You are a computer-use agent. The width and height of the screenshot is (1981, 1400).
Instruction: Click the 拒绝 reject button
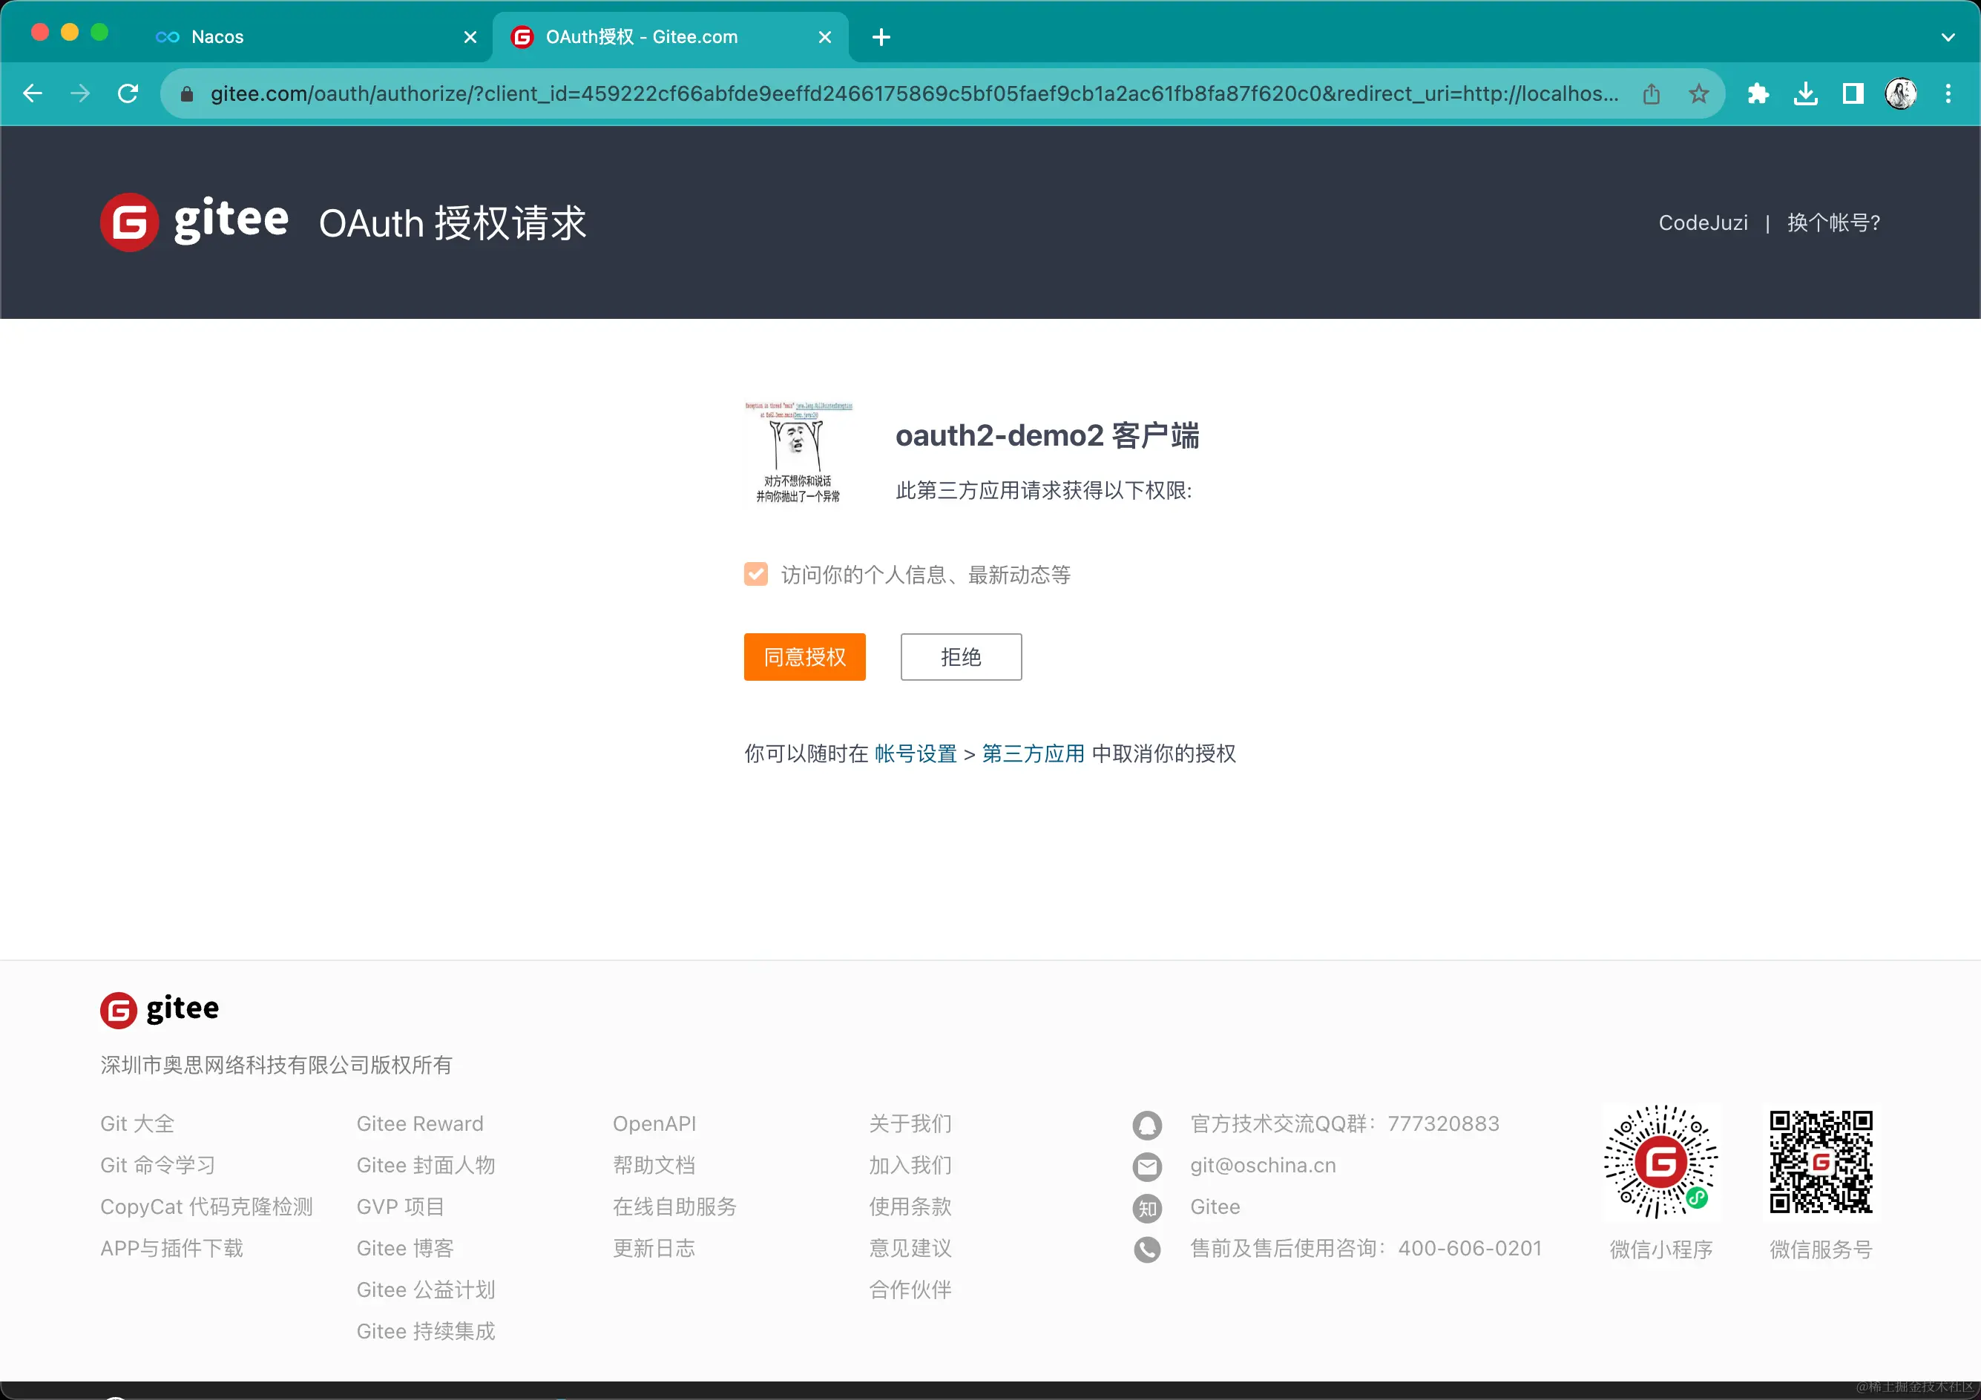(x=960, y=657)
